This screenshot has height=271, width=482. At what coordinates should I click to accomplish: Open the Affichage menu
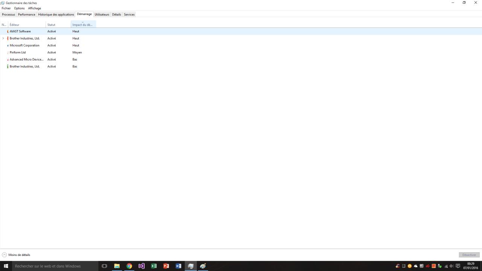pyautogui.click(x=34, y=8)
